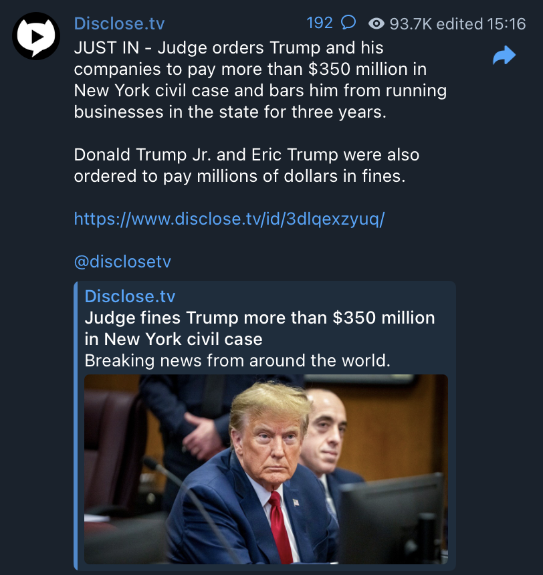Open the courtroom photo thumbnail
Image resolution: width=543 pixels, height=575 pixels.
[266, 469]
